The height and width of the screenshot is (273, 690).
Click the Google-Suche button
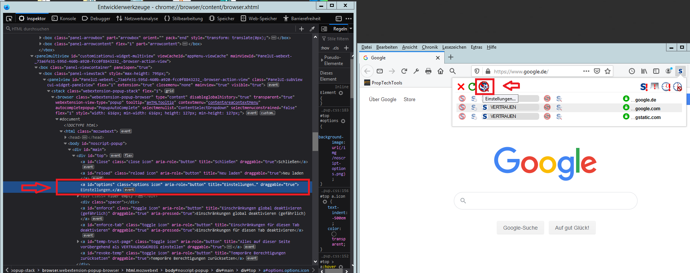click(x=520, y=228)
